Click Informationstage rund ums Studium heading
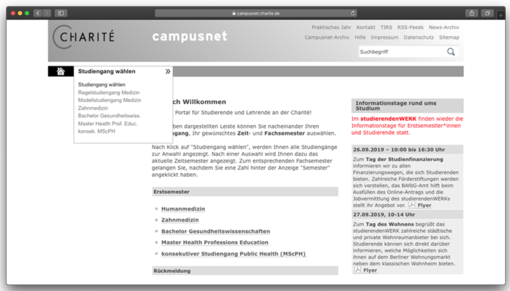Viewport: 510px width, 291px height. [x=407, y=105]
